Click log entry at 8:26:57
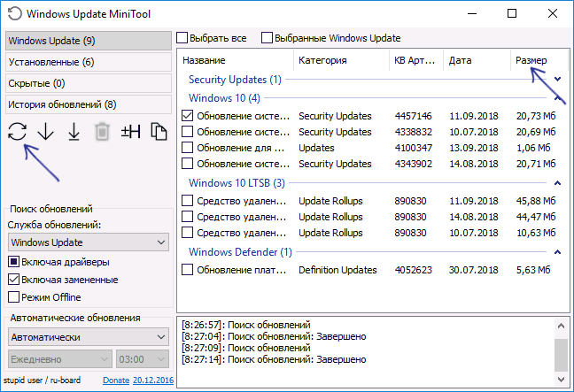This screenshot has width=574, height=392. (x=246, y=325)
